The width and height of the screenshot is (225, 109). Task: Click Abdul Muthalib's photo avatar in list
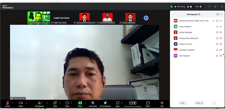click(x=175, y=32)
